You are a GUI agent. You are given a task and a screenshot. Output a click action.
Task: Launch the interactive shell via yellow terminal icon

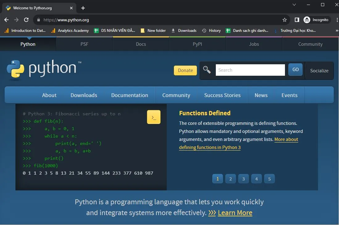153,117
